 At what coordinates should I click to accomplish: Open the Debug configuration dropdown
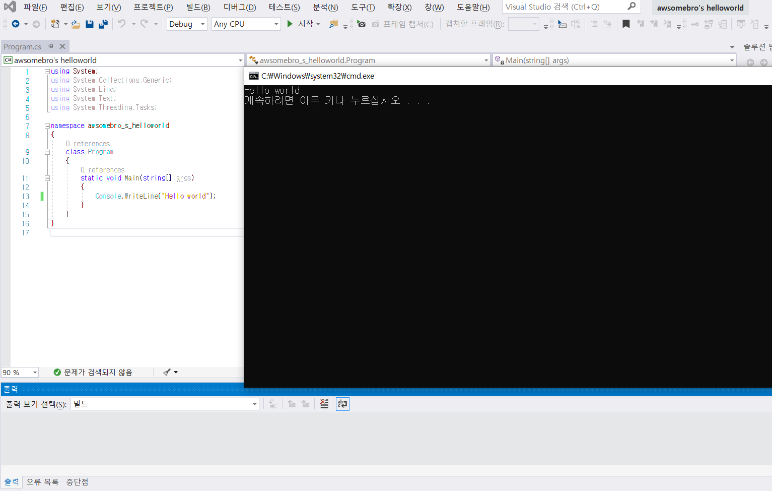coord(187,24)
